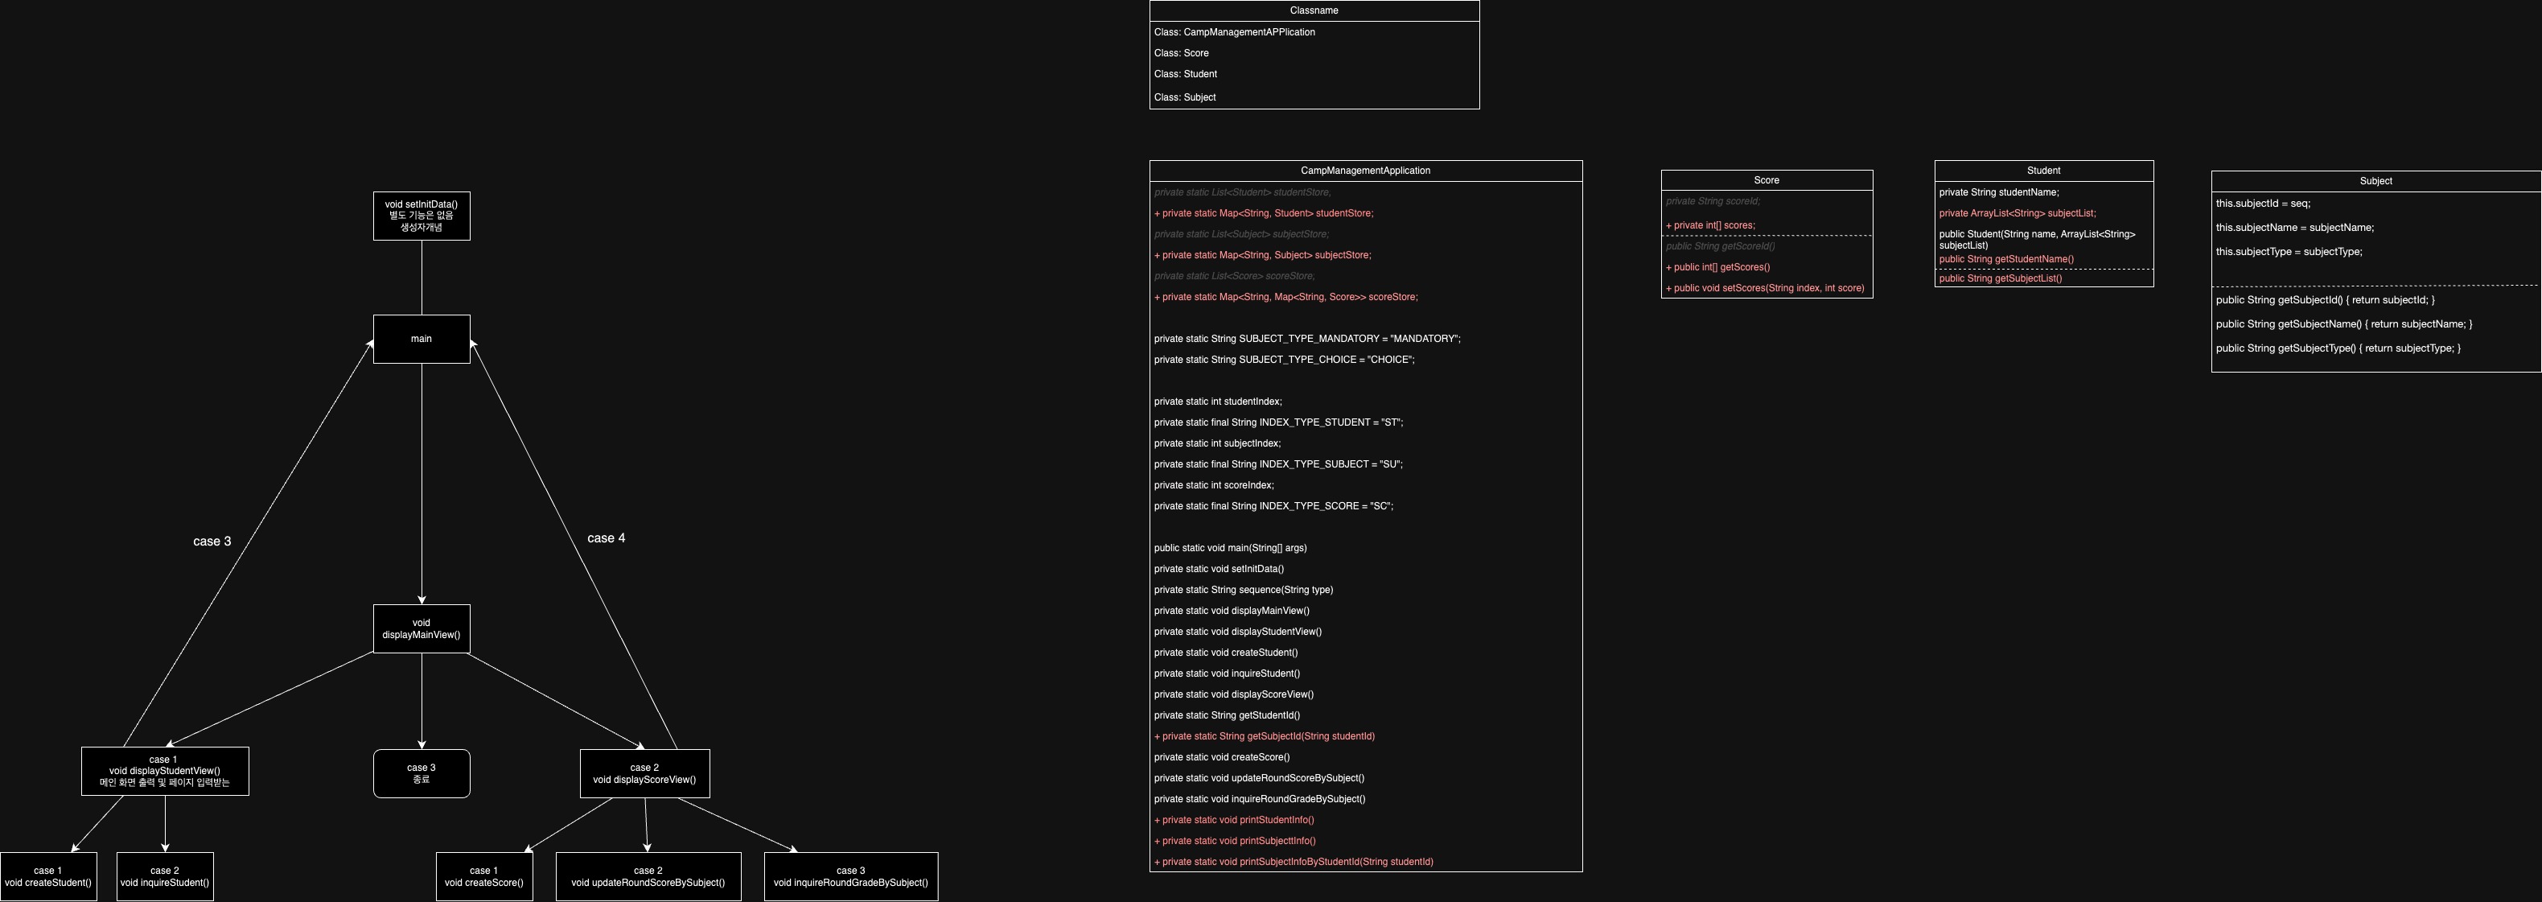This screenshot has height=902, width=2542.
Task: Click the 'Class: Score' row
Action: (1181, 53)
